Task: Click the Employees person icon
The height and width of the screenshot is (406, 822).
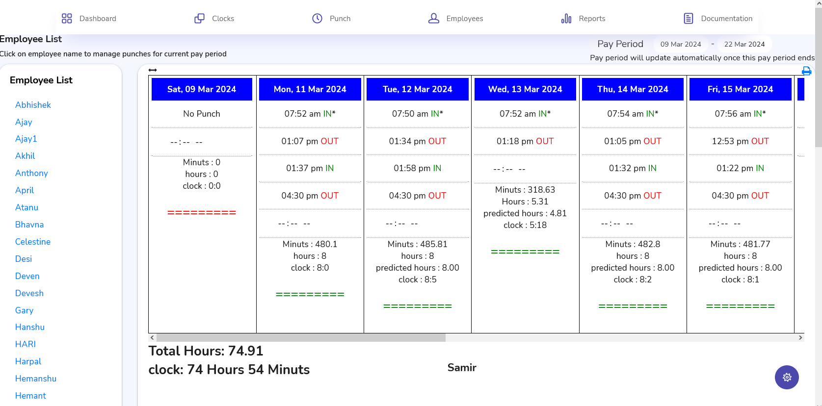Action: point(434,19)
